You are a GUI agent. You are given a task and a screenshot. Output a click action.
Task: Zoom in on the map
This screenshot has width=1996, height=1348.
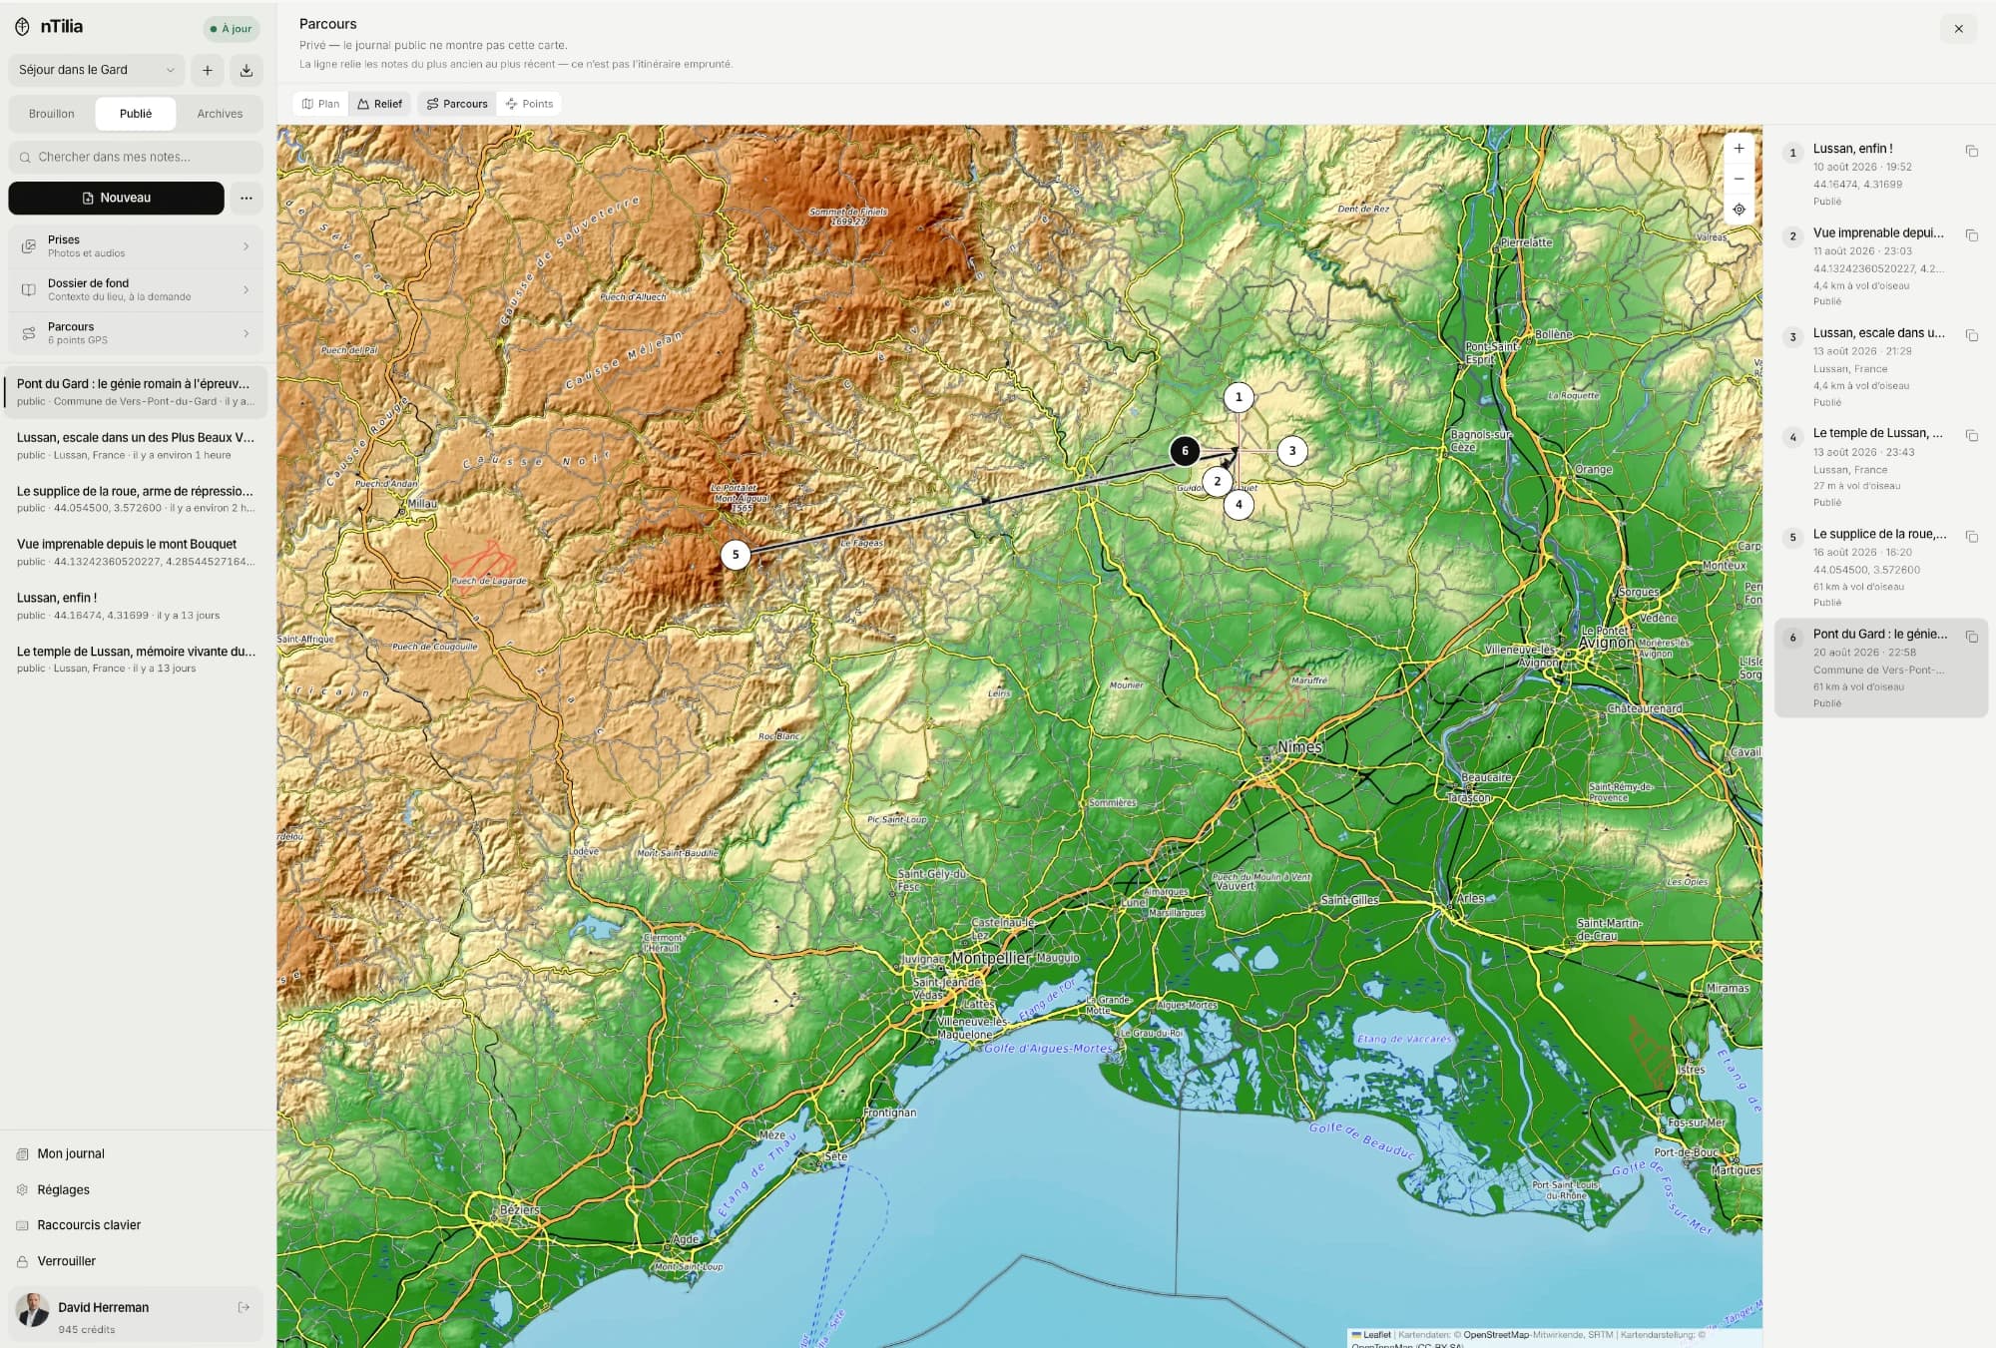pos(1739,149)
